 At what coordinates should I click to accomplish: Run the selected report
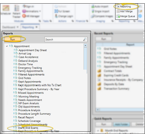12,39
